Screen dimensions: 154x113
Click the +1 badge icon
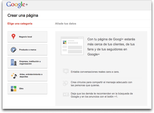[66, 94]
